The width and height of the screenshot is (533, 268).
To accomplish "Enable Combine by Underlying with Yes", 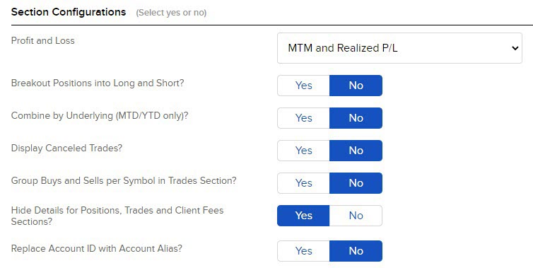I will (x=303, y=118).
